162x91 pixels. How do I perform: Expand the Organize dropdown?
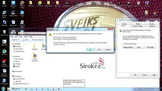click(x=15, y=40)
